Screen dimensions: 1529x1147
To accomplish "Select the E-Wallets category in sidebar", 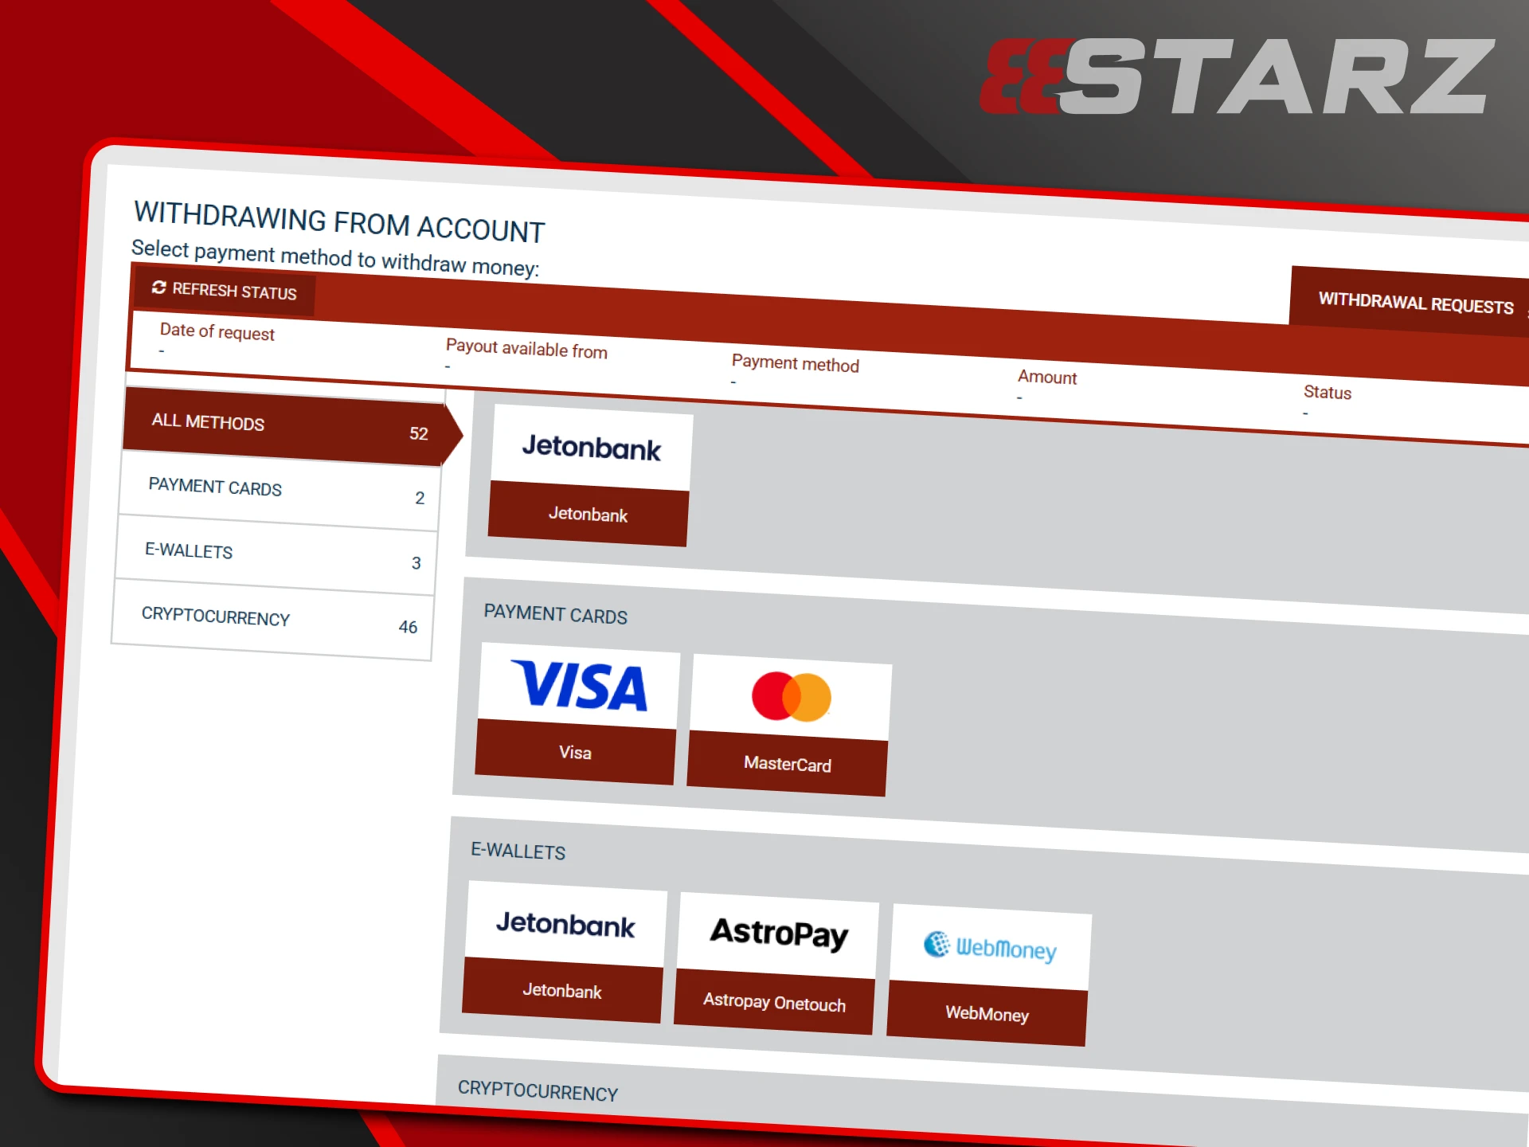I will pyautogui.click(x=276, y=555).
